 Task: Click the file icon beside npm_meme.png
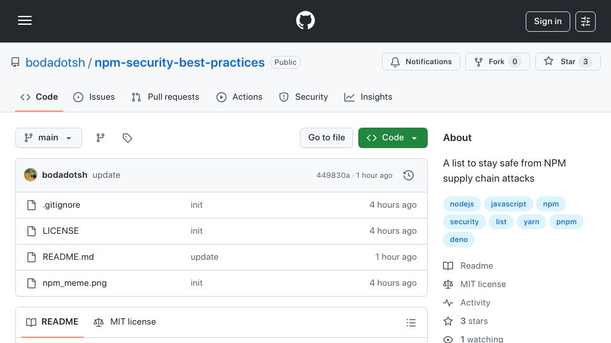32,283
